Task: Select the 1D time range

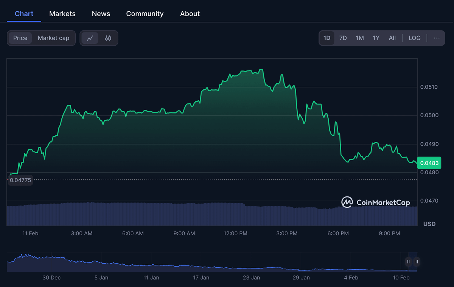Action: click(x=327, y=38)
